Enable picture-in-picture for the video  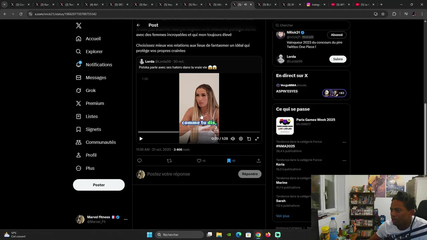(x=249, y=139)
